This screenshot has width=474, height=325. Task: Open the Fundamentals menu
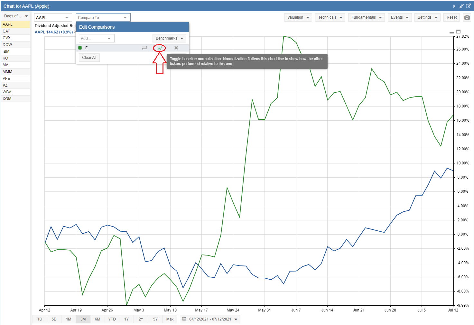(x=367, y=17)
